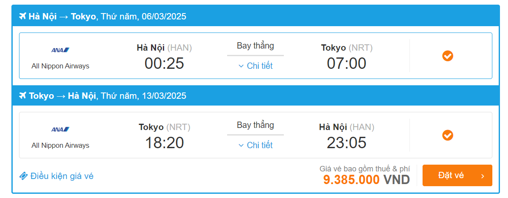Click the ANA logo on the return flight

point(60,129)
